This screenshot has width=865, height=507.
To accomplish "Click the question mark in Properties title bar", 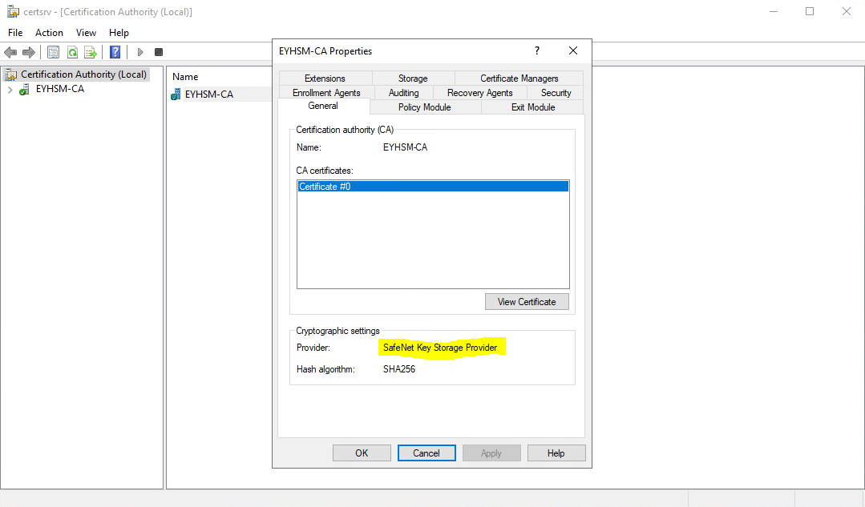I will click(x=537, y=50).
